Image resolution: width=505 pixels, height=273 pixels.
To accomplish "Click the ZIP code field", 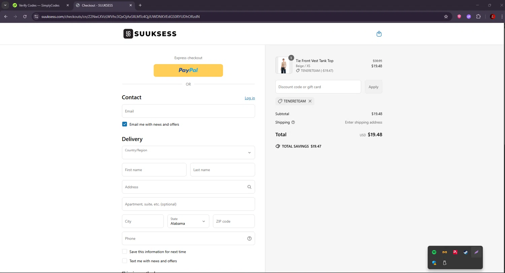I will coord(234,221).
